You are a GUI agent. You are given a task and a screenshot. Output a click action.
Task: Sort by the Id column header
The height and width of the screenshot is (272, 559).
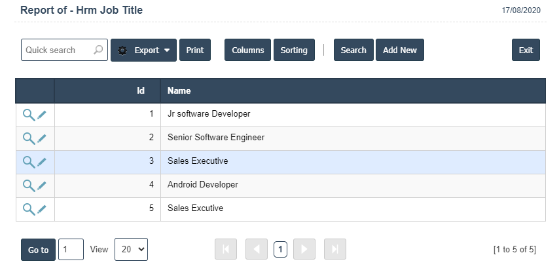click(x=141, y=90)
